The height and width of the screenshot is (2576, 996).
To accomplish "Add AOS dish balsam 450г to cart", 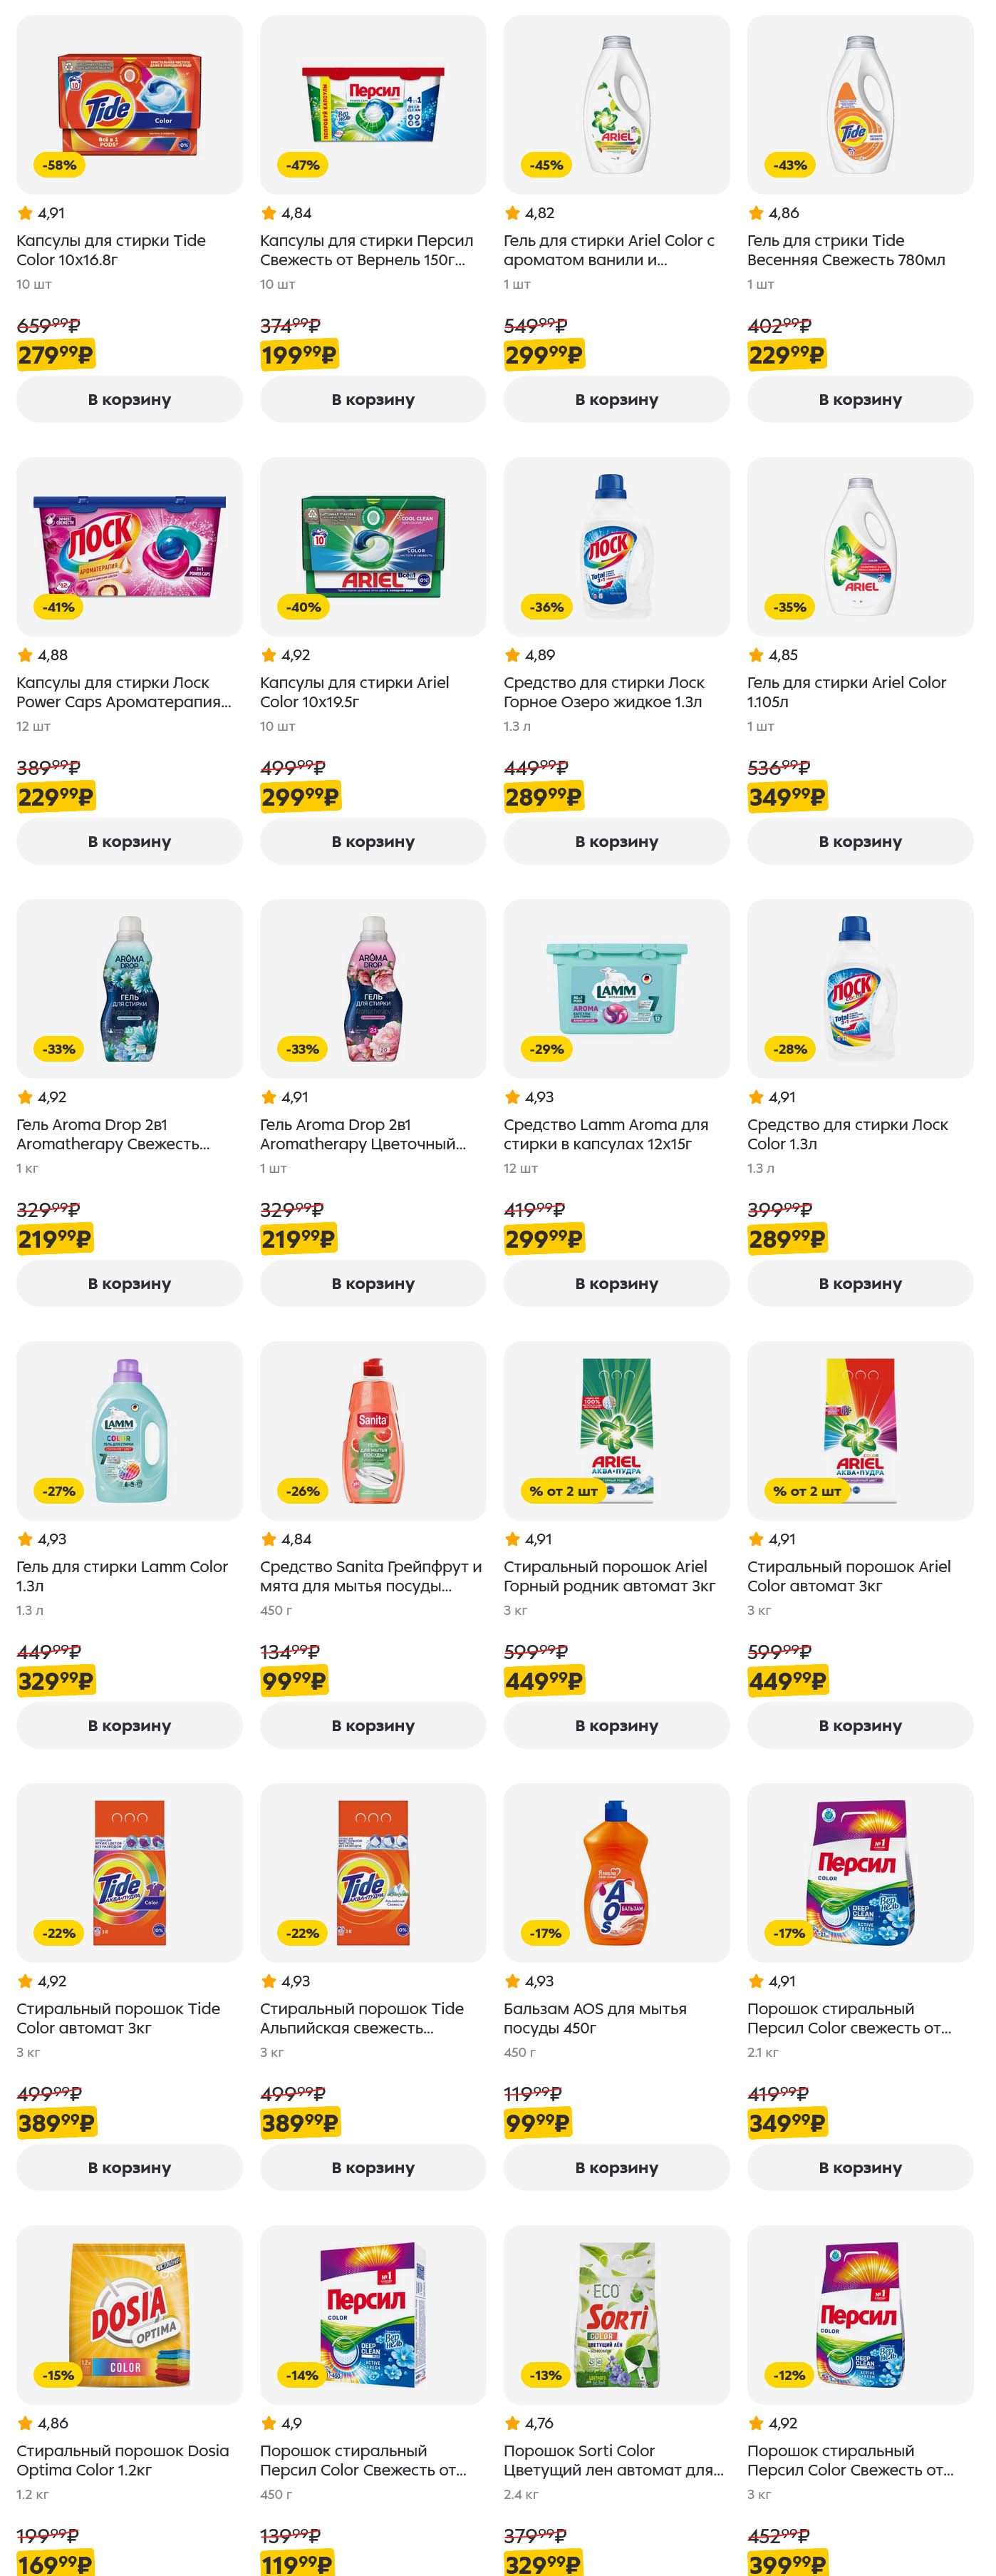I will (x=616, y=2167).
